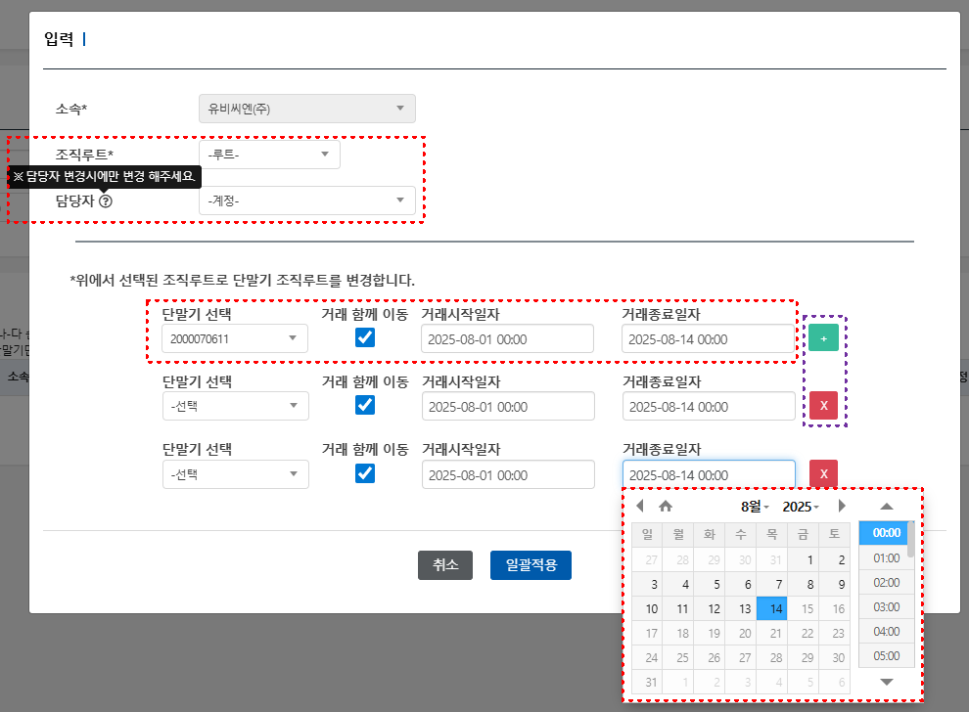
Task: Remove the second terminal row using the red X
Action: (823, 405)
